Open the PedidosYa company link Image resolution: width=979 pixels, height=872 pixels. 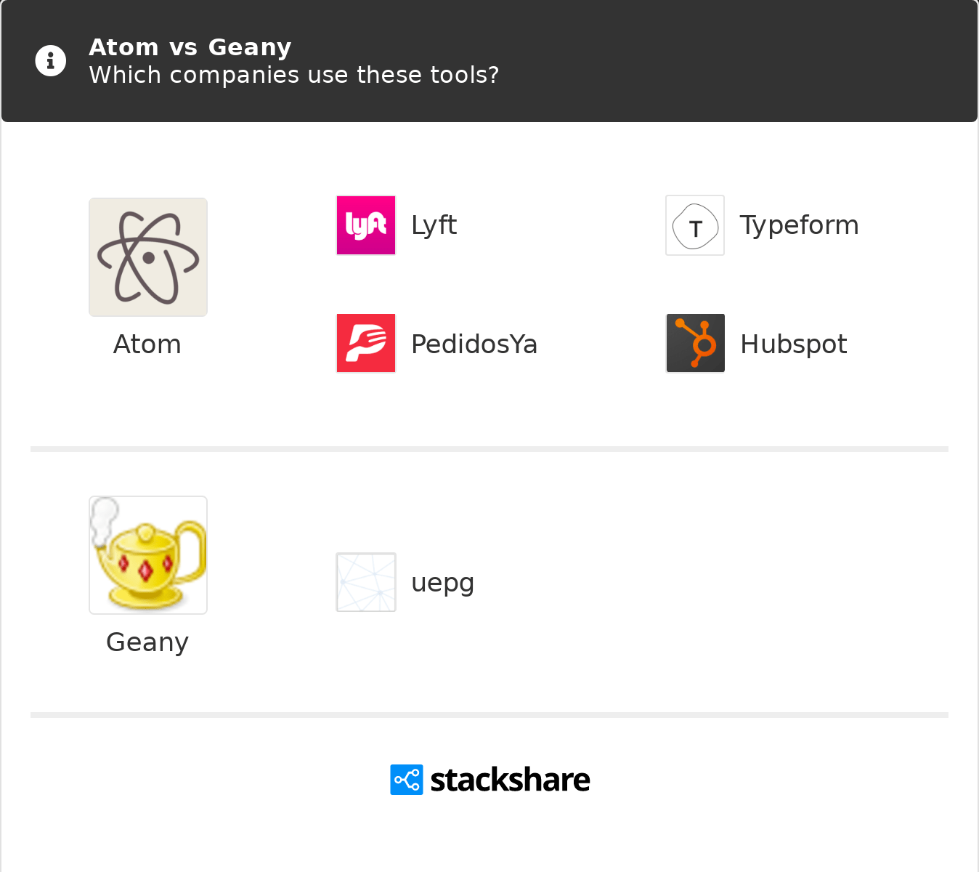click(474, 344)
